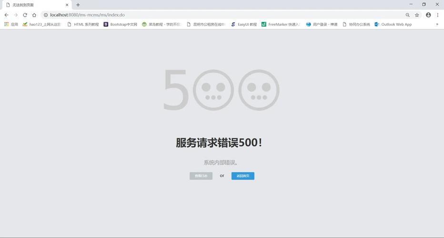Expand the hidden bookmarks overflow chevron
This screenshot has width=444, height=238.
437,24
